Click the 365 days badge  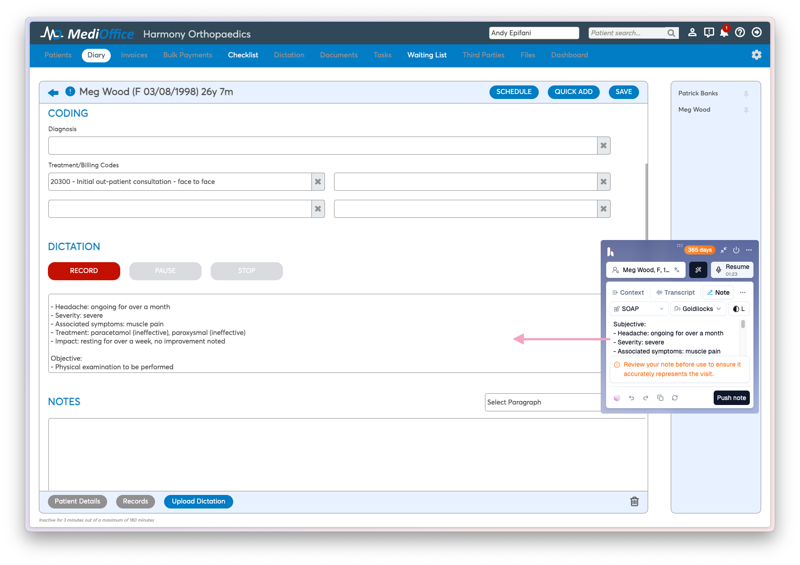(700, 250)
